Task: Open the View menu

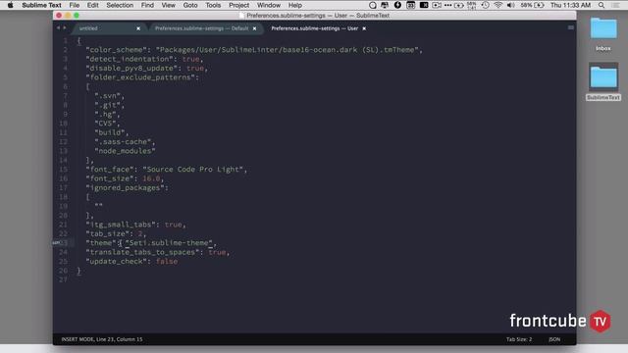Action: 168,5
